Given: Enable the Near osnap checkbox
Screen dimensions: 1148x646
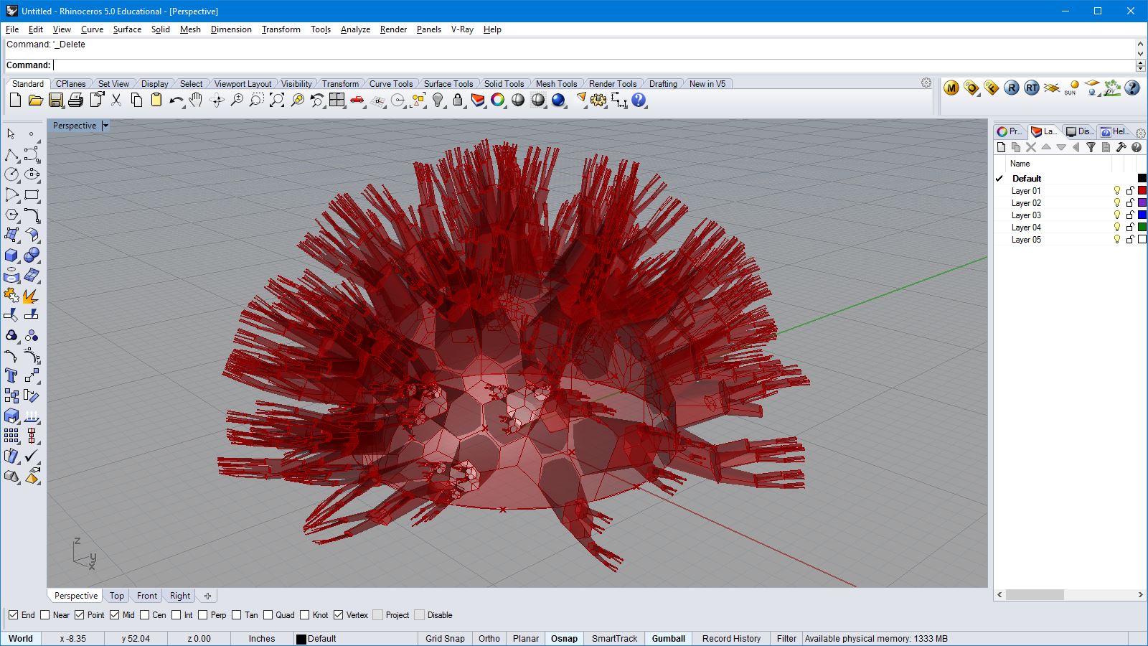Looking at the screenshot, I should coord(45,615).
